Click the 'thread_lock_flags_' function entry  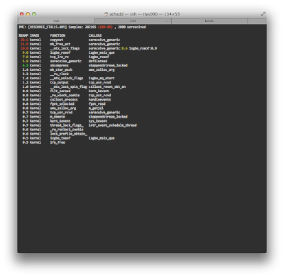point(67,125)
